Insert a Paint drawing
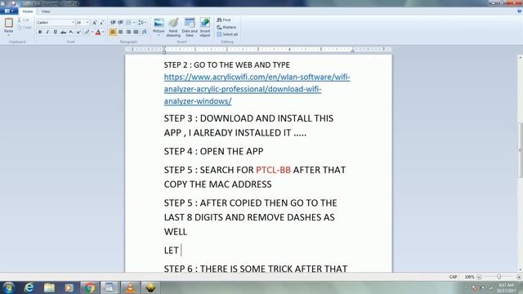Viewport: 523px width, 294px height. [173, 27]
